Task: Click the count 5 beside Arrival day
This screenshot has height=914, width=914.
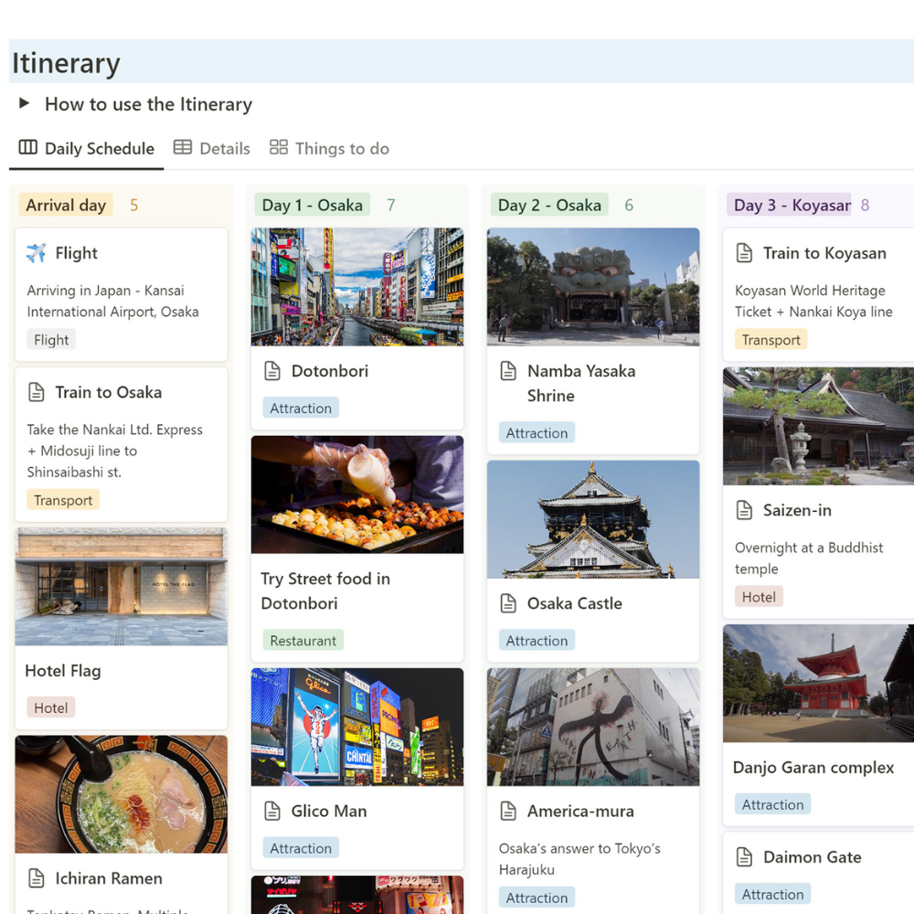Action: [134, 205]
